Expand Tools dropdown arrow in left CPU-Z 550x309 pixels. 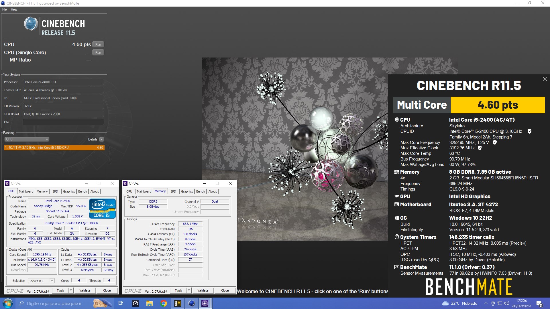(71, 290)
